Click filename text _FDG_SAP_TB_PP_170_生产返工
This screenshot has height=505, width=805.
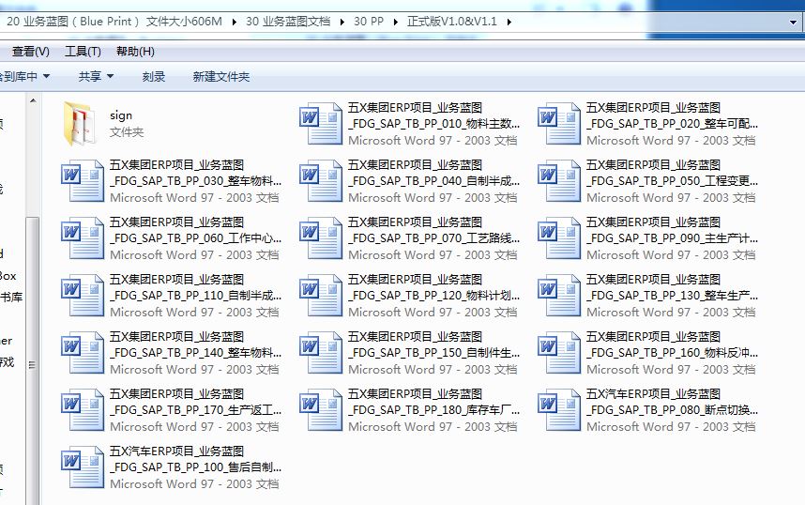coord(195,410)
